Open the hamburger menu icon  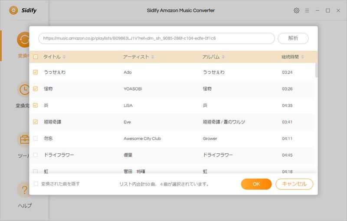tap(307, 10)
